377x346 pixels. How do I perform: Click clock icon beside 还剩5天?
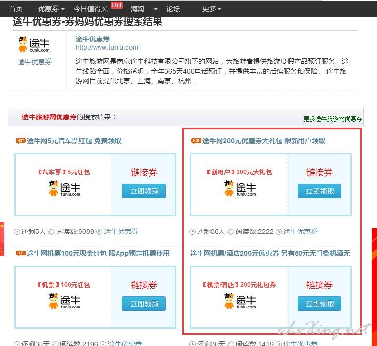pos(17,232)
